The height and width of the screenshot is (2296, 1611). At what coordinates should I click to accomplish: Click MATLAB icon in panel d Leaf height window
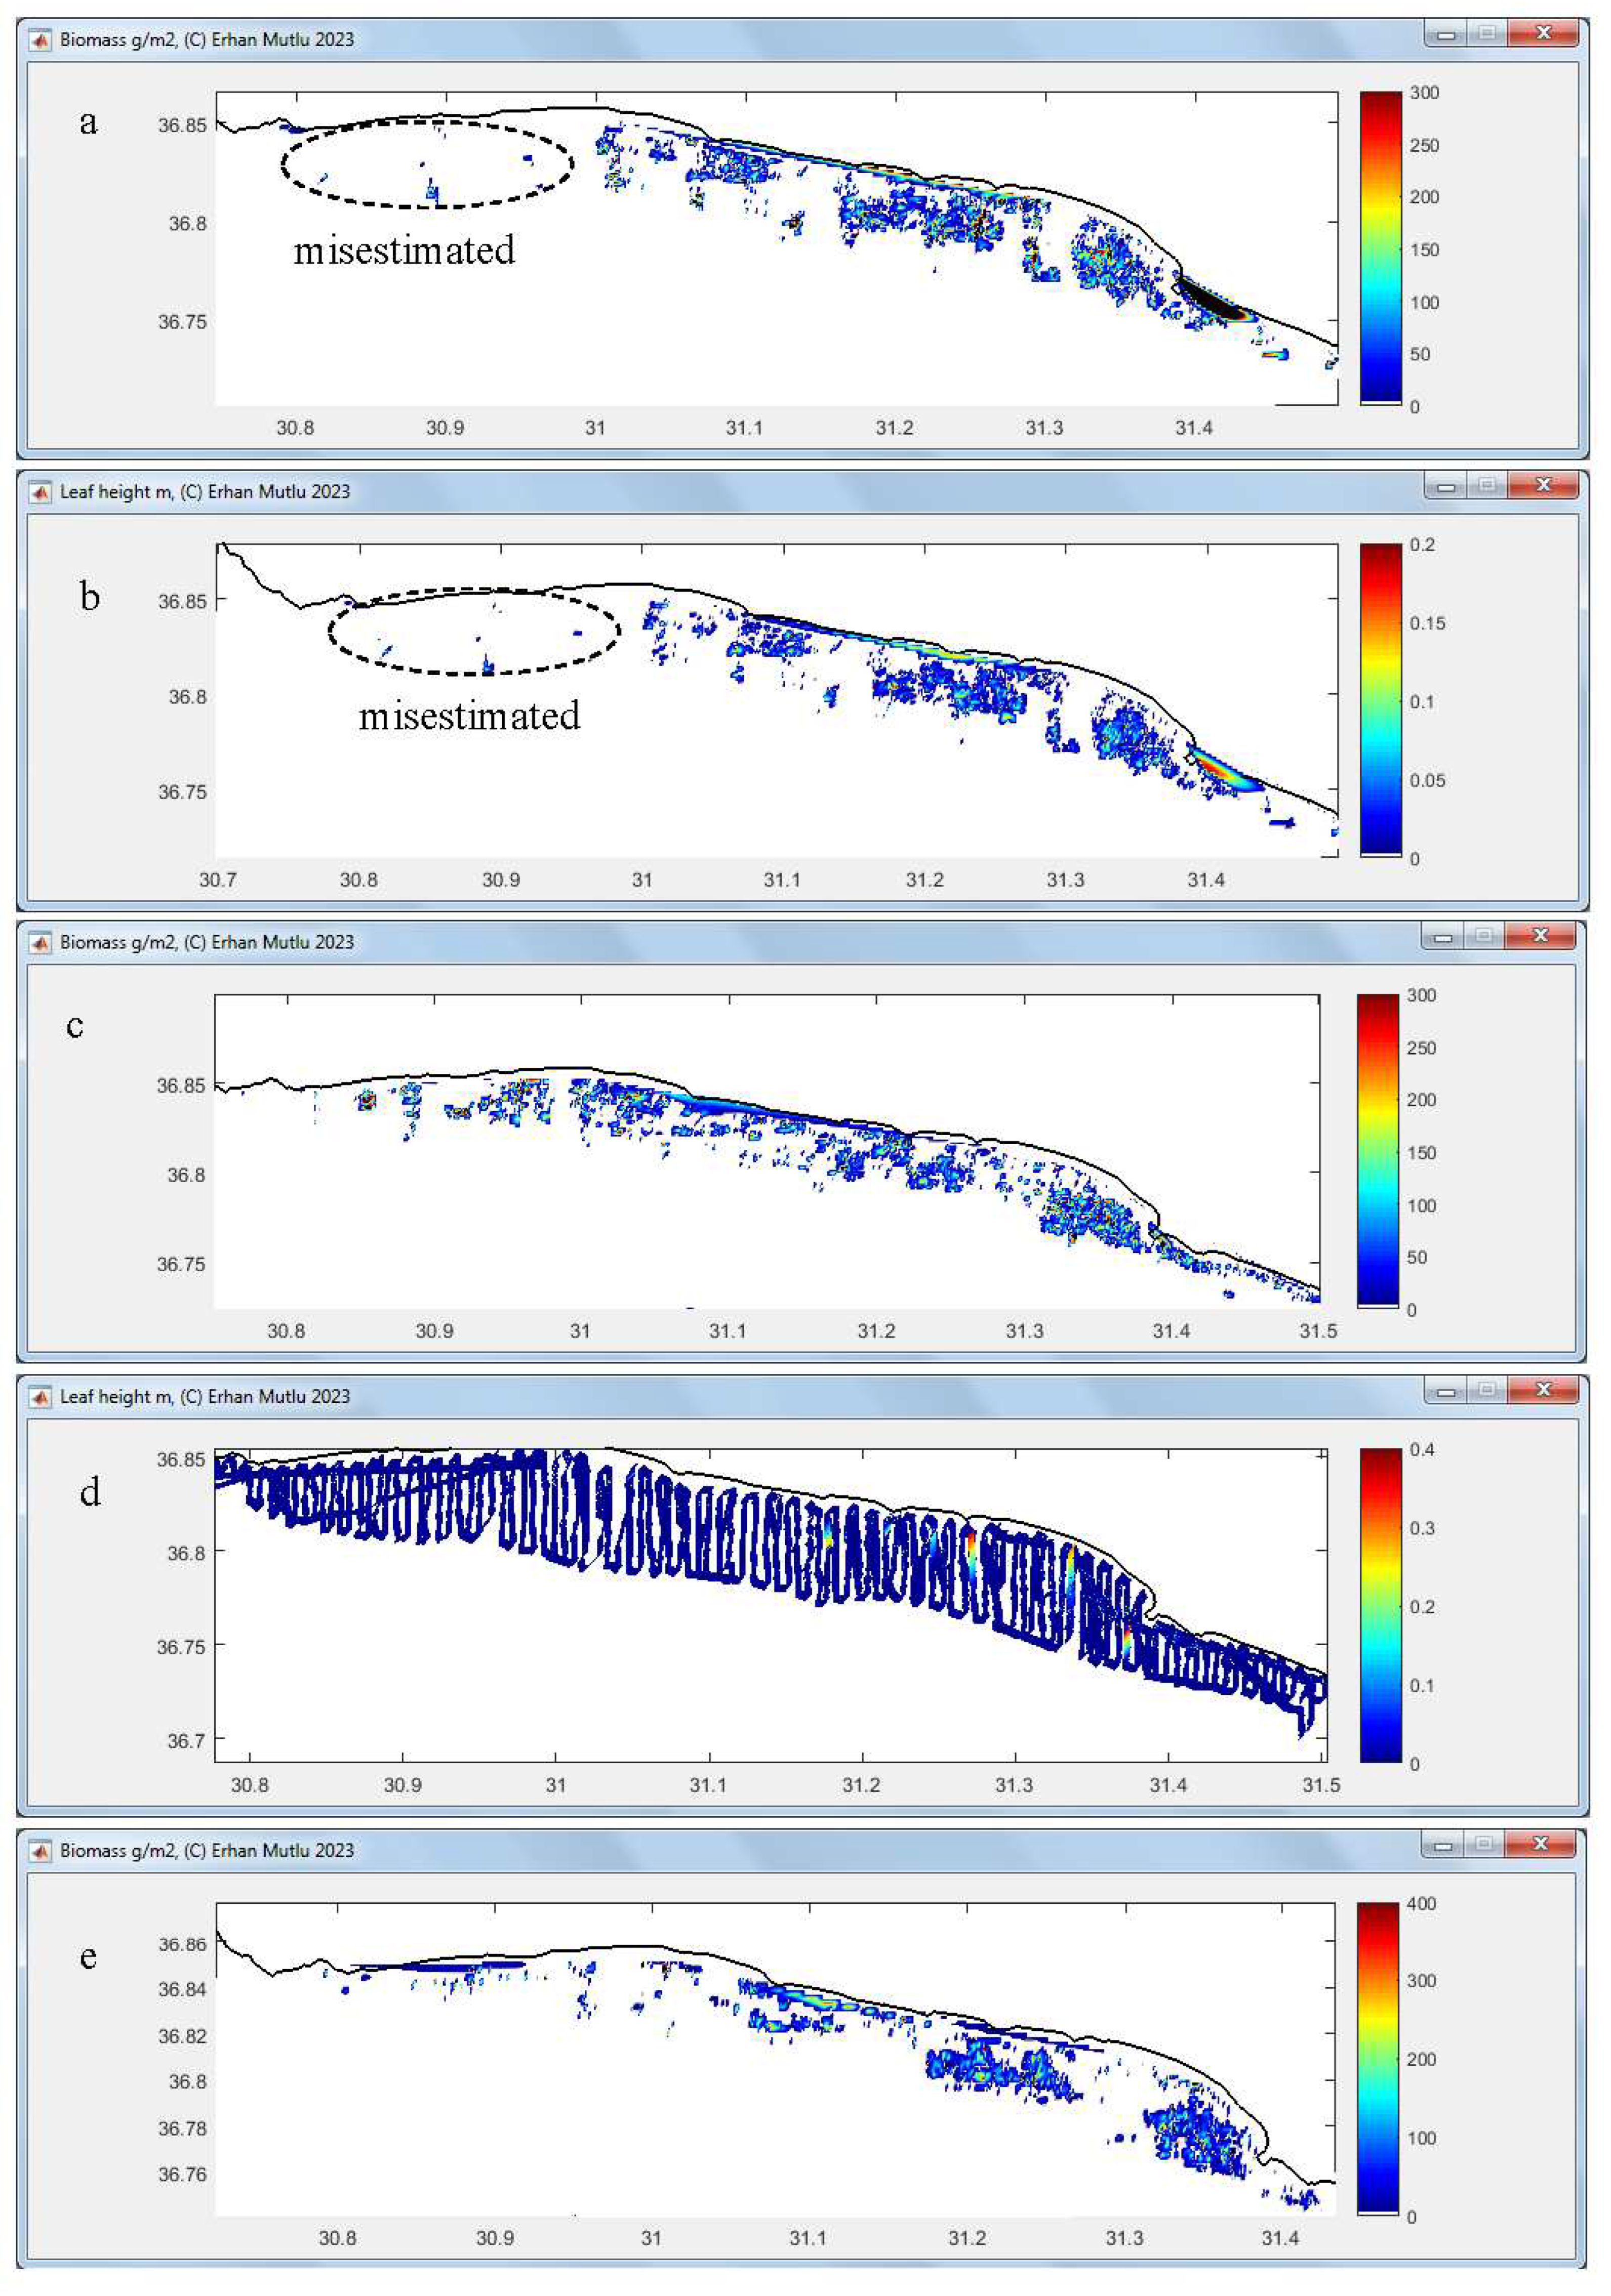tap(40, 1397)
